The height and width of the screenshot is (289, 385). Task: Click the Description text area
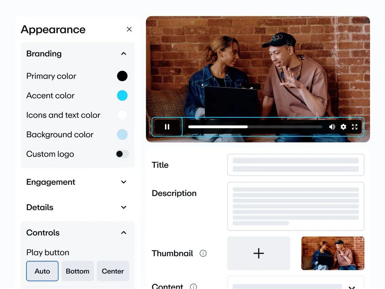click(x=296, y=207)
